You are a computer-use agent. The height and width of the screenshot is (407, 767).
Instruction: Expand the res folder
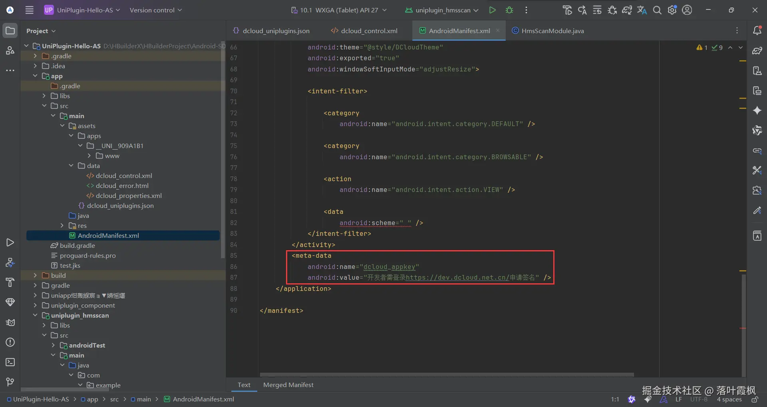(62, 225)
